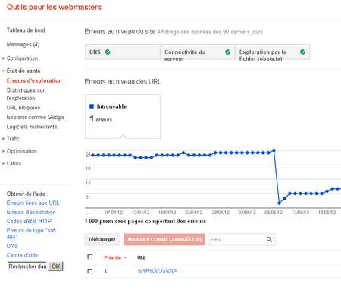Viewport: 341px width, 290px height.
Task: Check the box for priority 1 URL row
Action: click(x=89, y=271)
